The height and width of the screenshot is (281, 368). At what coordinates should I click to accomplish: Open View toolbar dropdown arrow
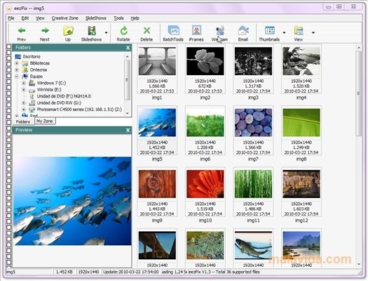tap(313, 32)
